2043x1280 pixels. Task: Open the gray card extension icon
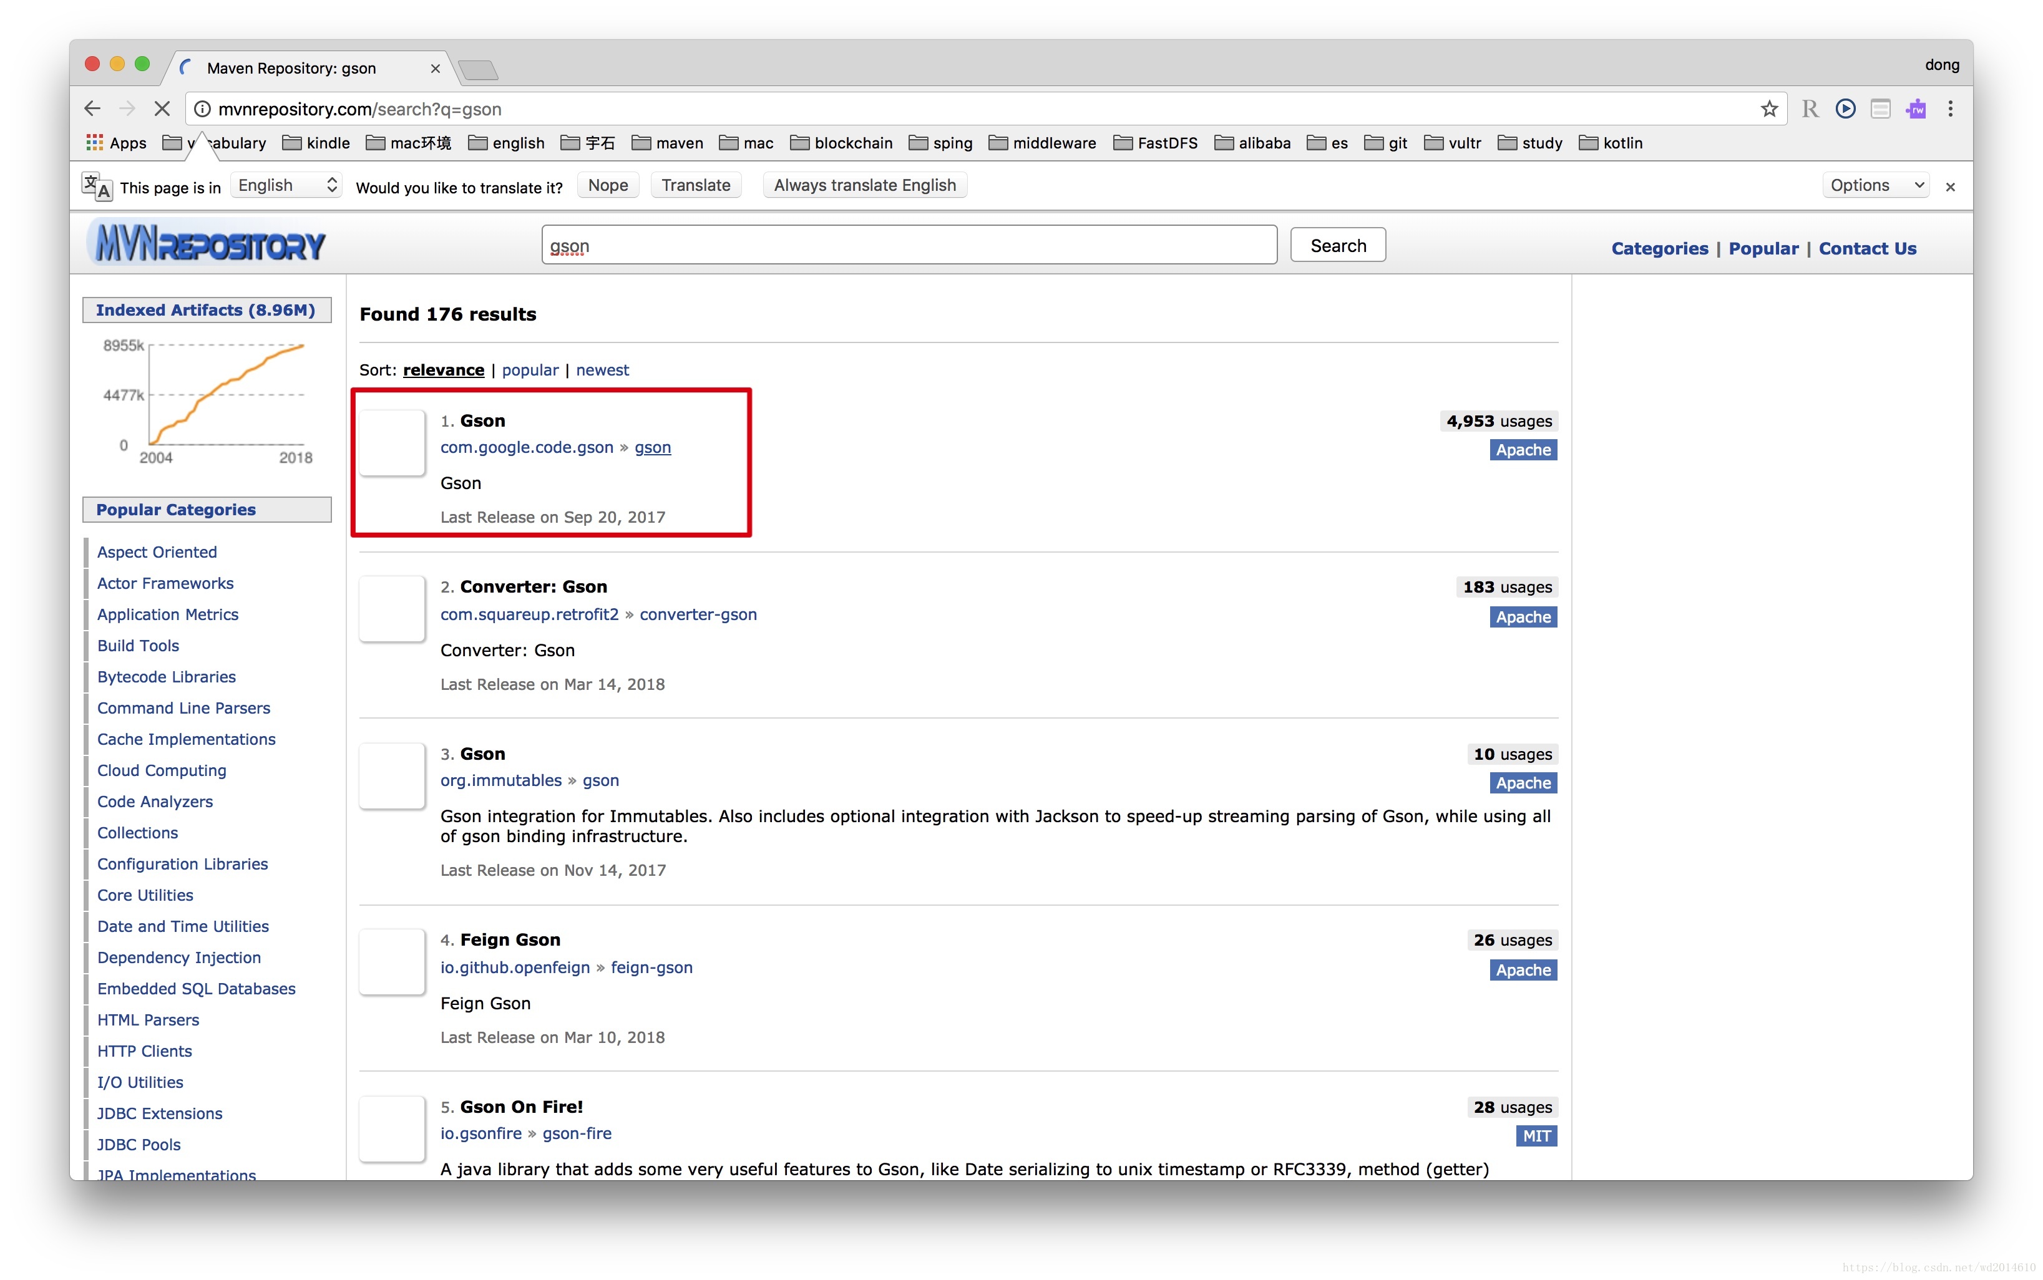click(x=1880, y=109)
